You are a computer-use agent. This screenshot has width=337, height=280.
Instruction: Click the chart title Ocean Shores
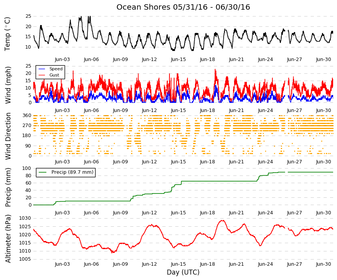(x=143, y=7)
